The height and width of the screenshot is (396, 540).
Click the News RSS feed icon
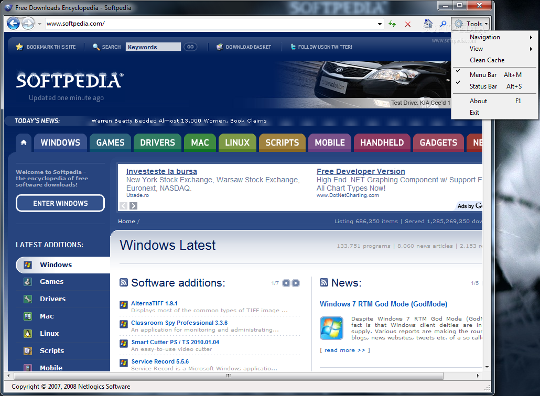(x=324, y=282)
